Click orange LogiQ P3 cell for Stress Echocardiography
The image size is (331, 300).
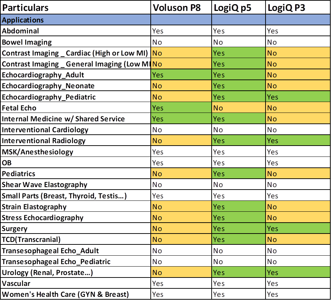pos(298,218)
